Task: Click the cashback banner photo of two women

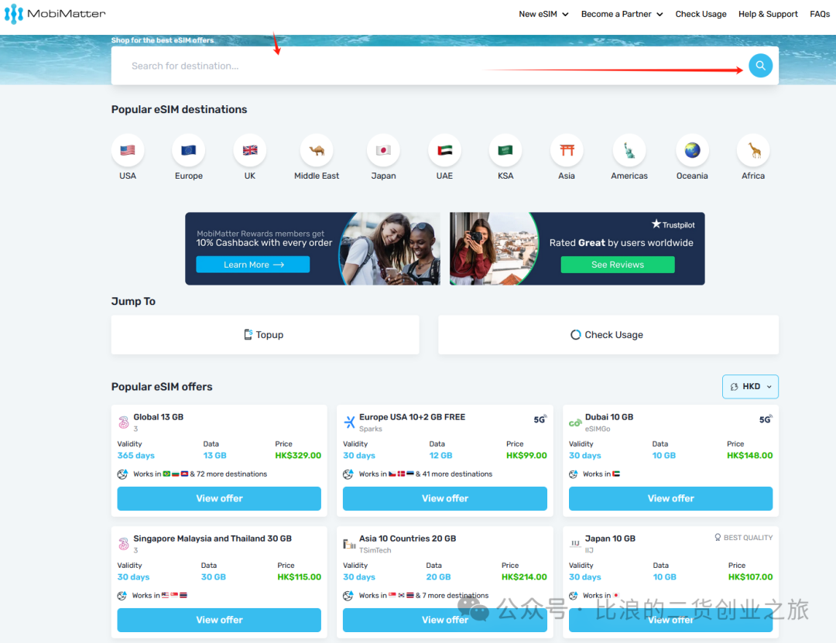Action: [x=391, y=248]
